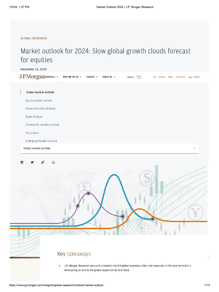Copy article link icon

pos(43,162)
